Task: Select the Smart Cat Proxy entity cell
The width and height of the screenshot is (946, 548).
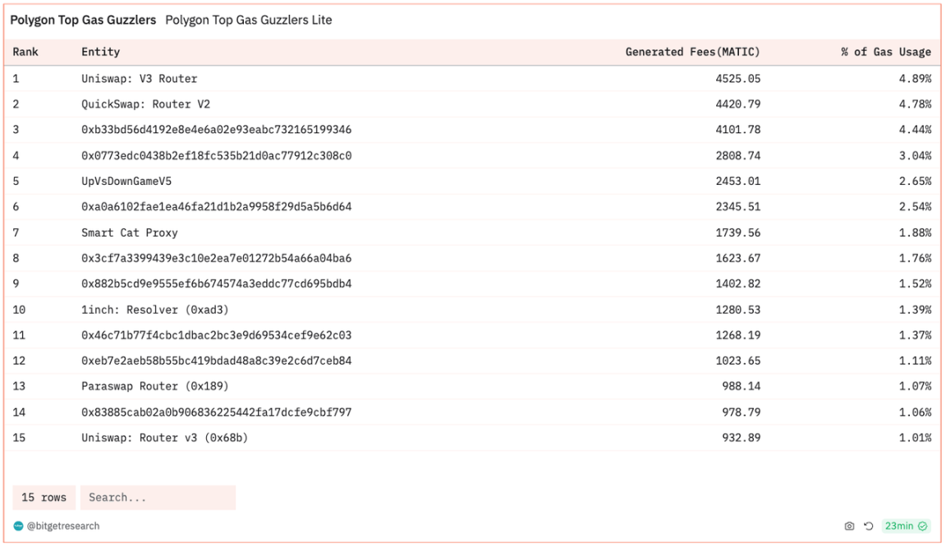Action: (x=130, y=233)
